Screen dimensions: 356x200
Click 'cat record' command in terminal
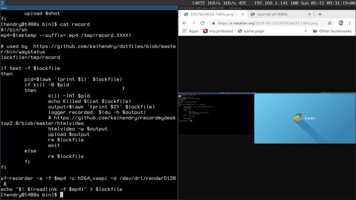coord(75,24)
